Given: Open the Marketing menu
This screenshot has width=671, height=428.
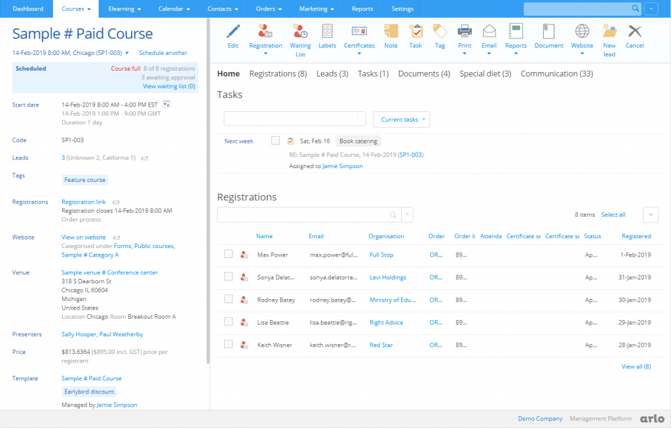Looking at the screenshot, I should (x=316, y=9).
